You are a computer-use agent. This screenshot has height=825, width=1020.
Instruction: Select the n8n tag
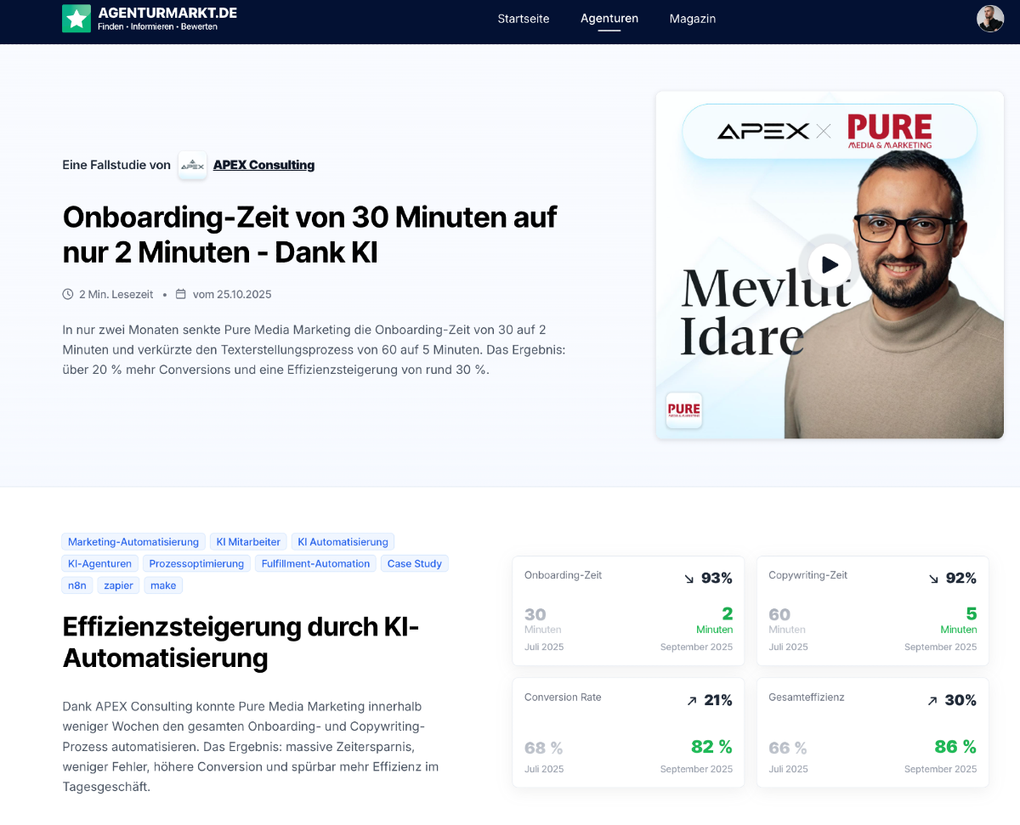tap(77, 585)
